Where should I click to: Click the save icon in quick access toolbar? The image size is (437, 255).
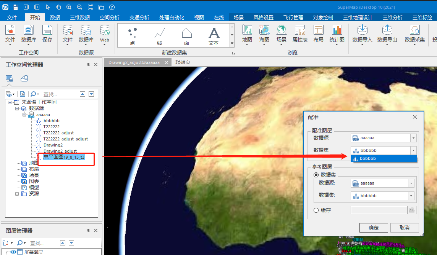point(16,7)
